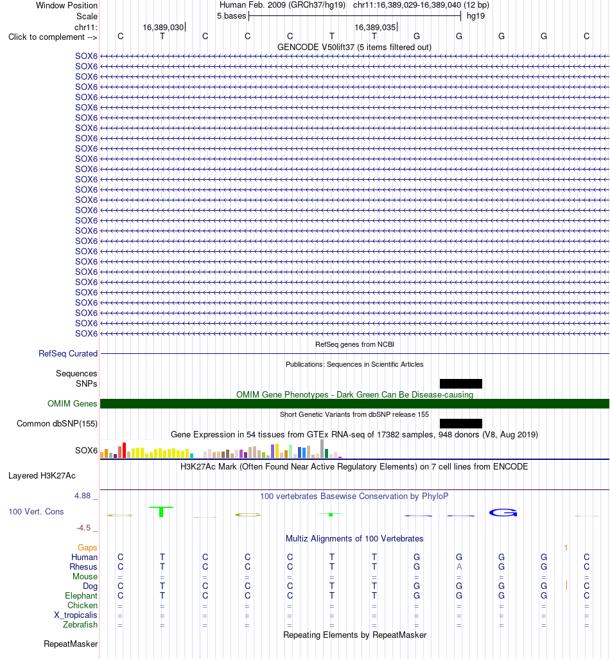This screenshot has width=610, height=659.
Task: Click the Human alignment row label
Action: coord(85,557)
